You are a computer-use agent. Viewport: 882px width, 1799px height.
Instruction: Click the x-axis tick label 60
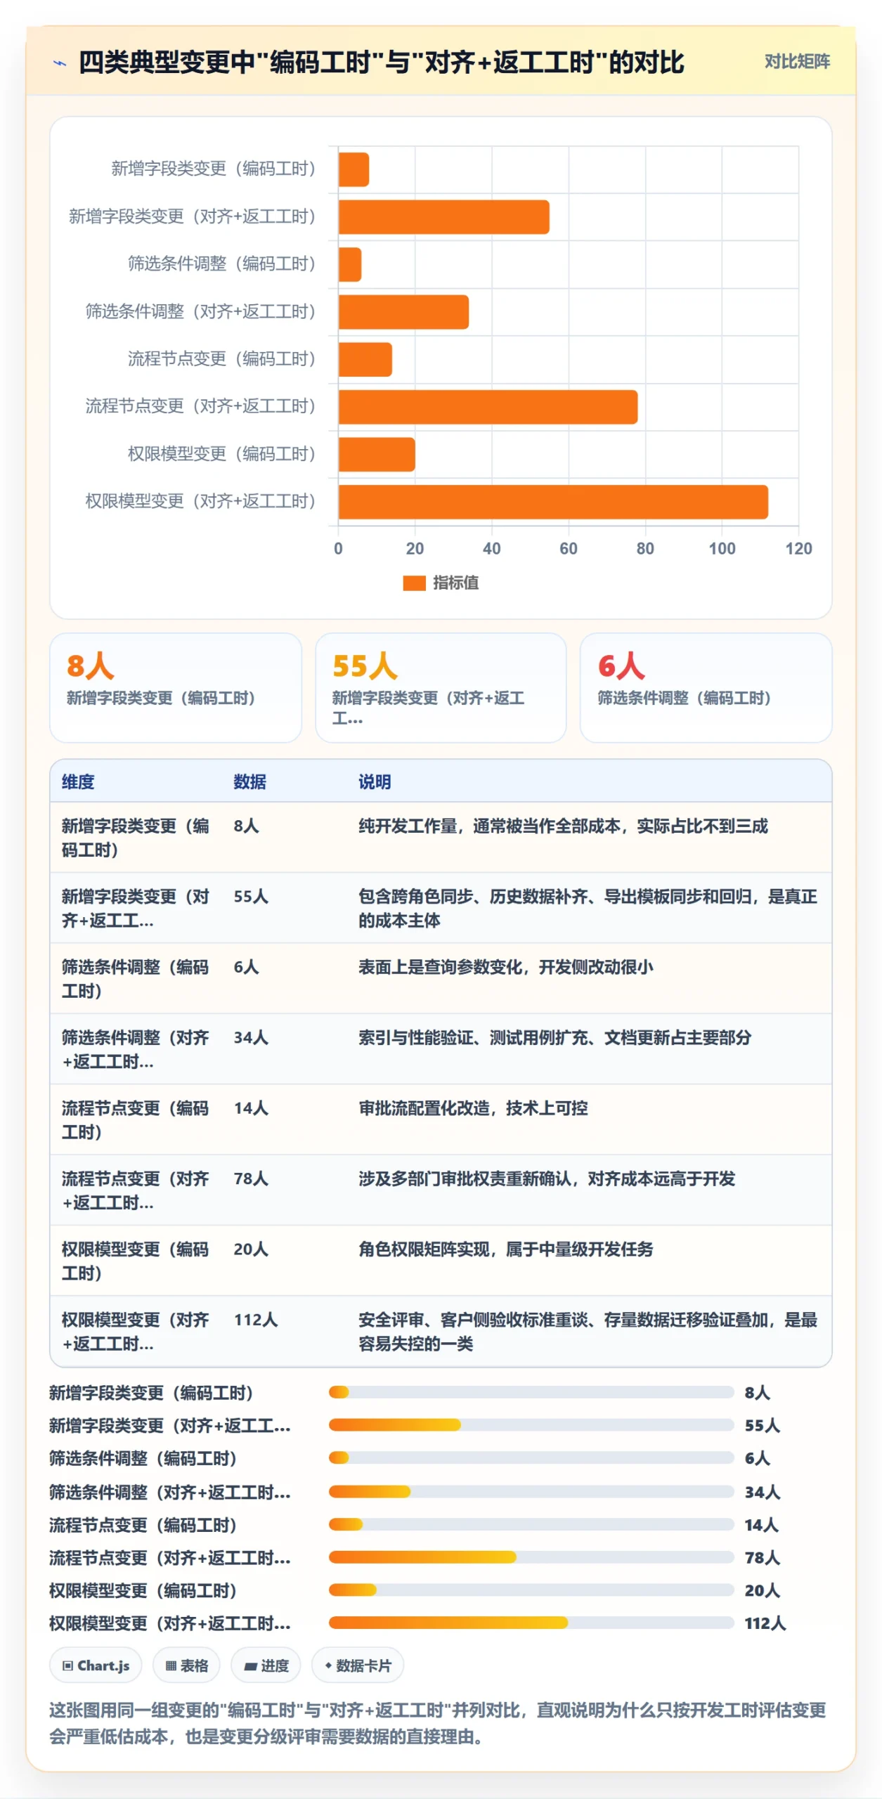(569, 549)
